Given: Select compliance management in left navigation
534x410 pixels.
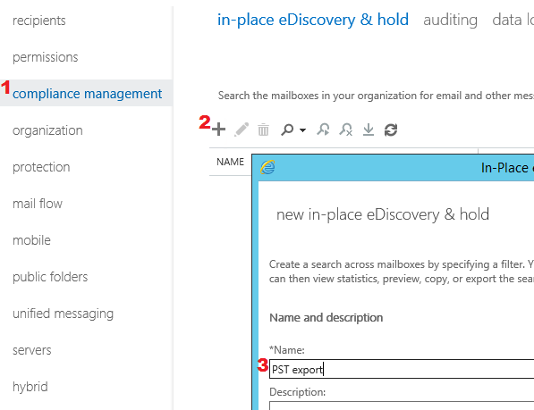Looking at the screenshot, I should [x=87, y=94].
